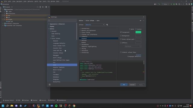Click the taskbar search magnifier
Image resolution: width=193 pixels, height=108 pixels.
(7, 106)
